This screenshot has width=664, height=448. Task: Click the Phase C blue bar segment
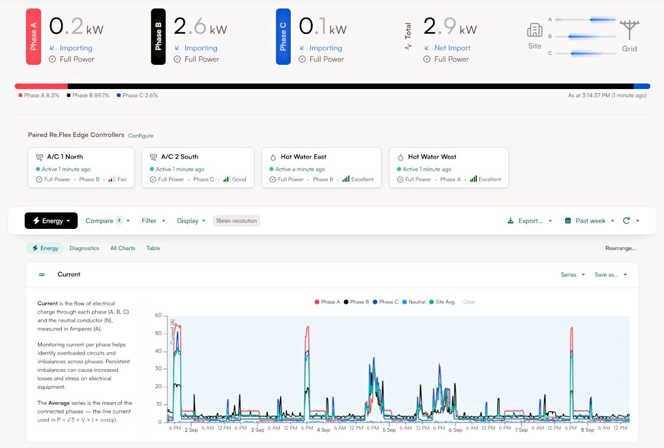point(642,87)
